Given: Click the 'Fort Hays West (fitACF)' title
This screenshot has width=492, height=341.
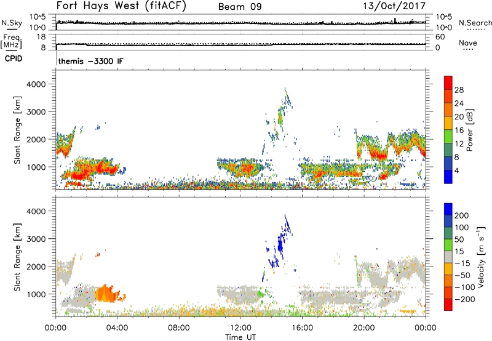Looking at the screenshot, I should click(x=121, y=6).
